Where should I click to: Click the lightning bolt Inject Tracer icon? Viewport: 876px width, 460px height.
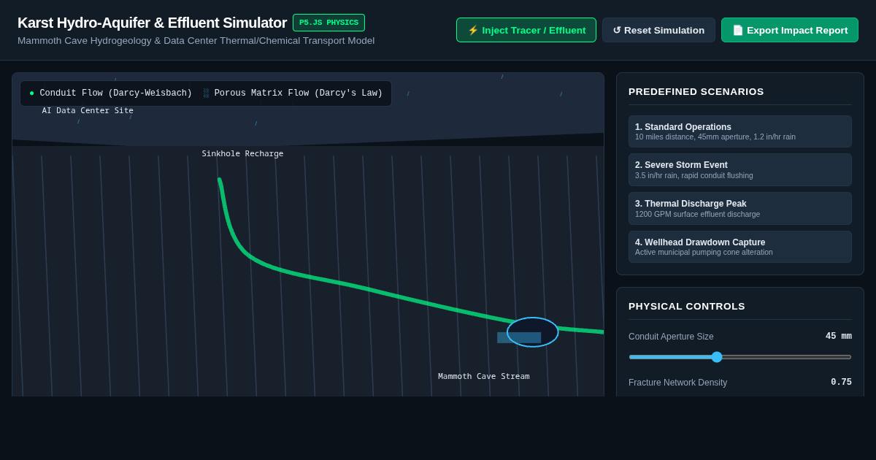point(472,30)
